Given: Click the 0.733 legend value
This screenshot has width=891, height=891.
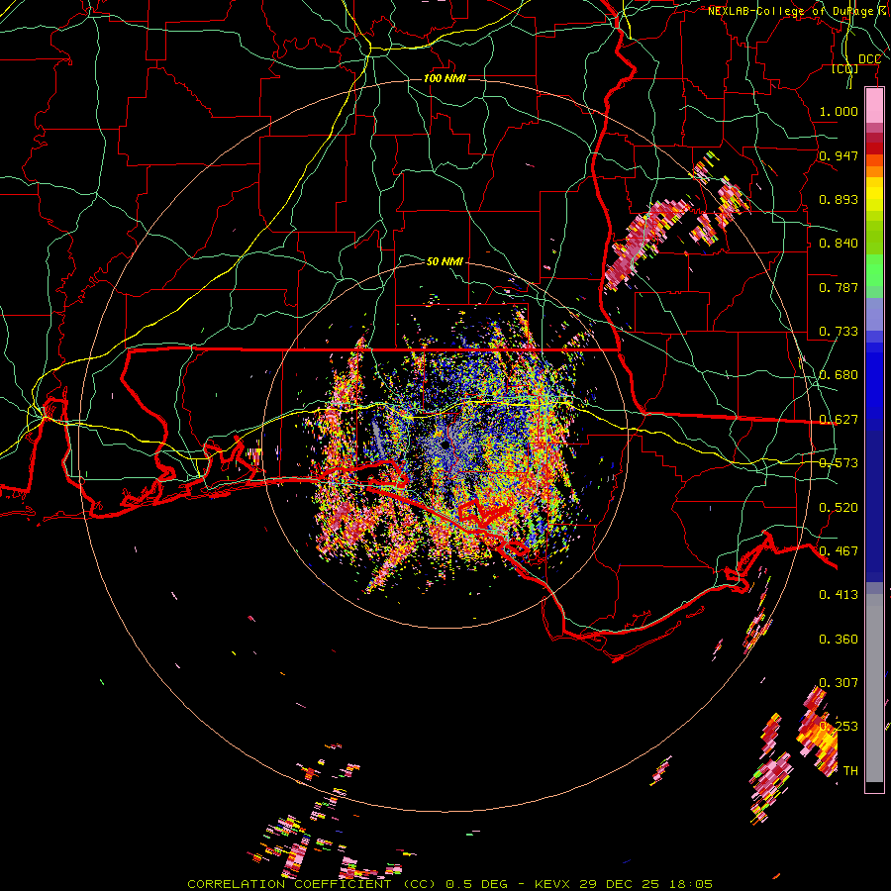Looking at the screenshot, I should coord(839,332).
